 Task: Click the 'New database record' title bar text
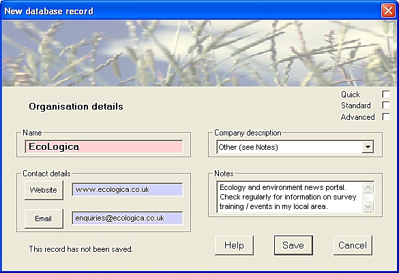[49, 11]
